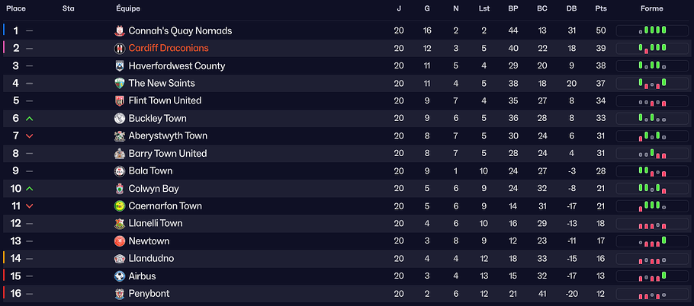Image resolution: width=694 pixels, height=306 pixels.
Task: Click Connah's Quay Nomads form bar graphic
Action: tap(652, 31)
